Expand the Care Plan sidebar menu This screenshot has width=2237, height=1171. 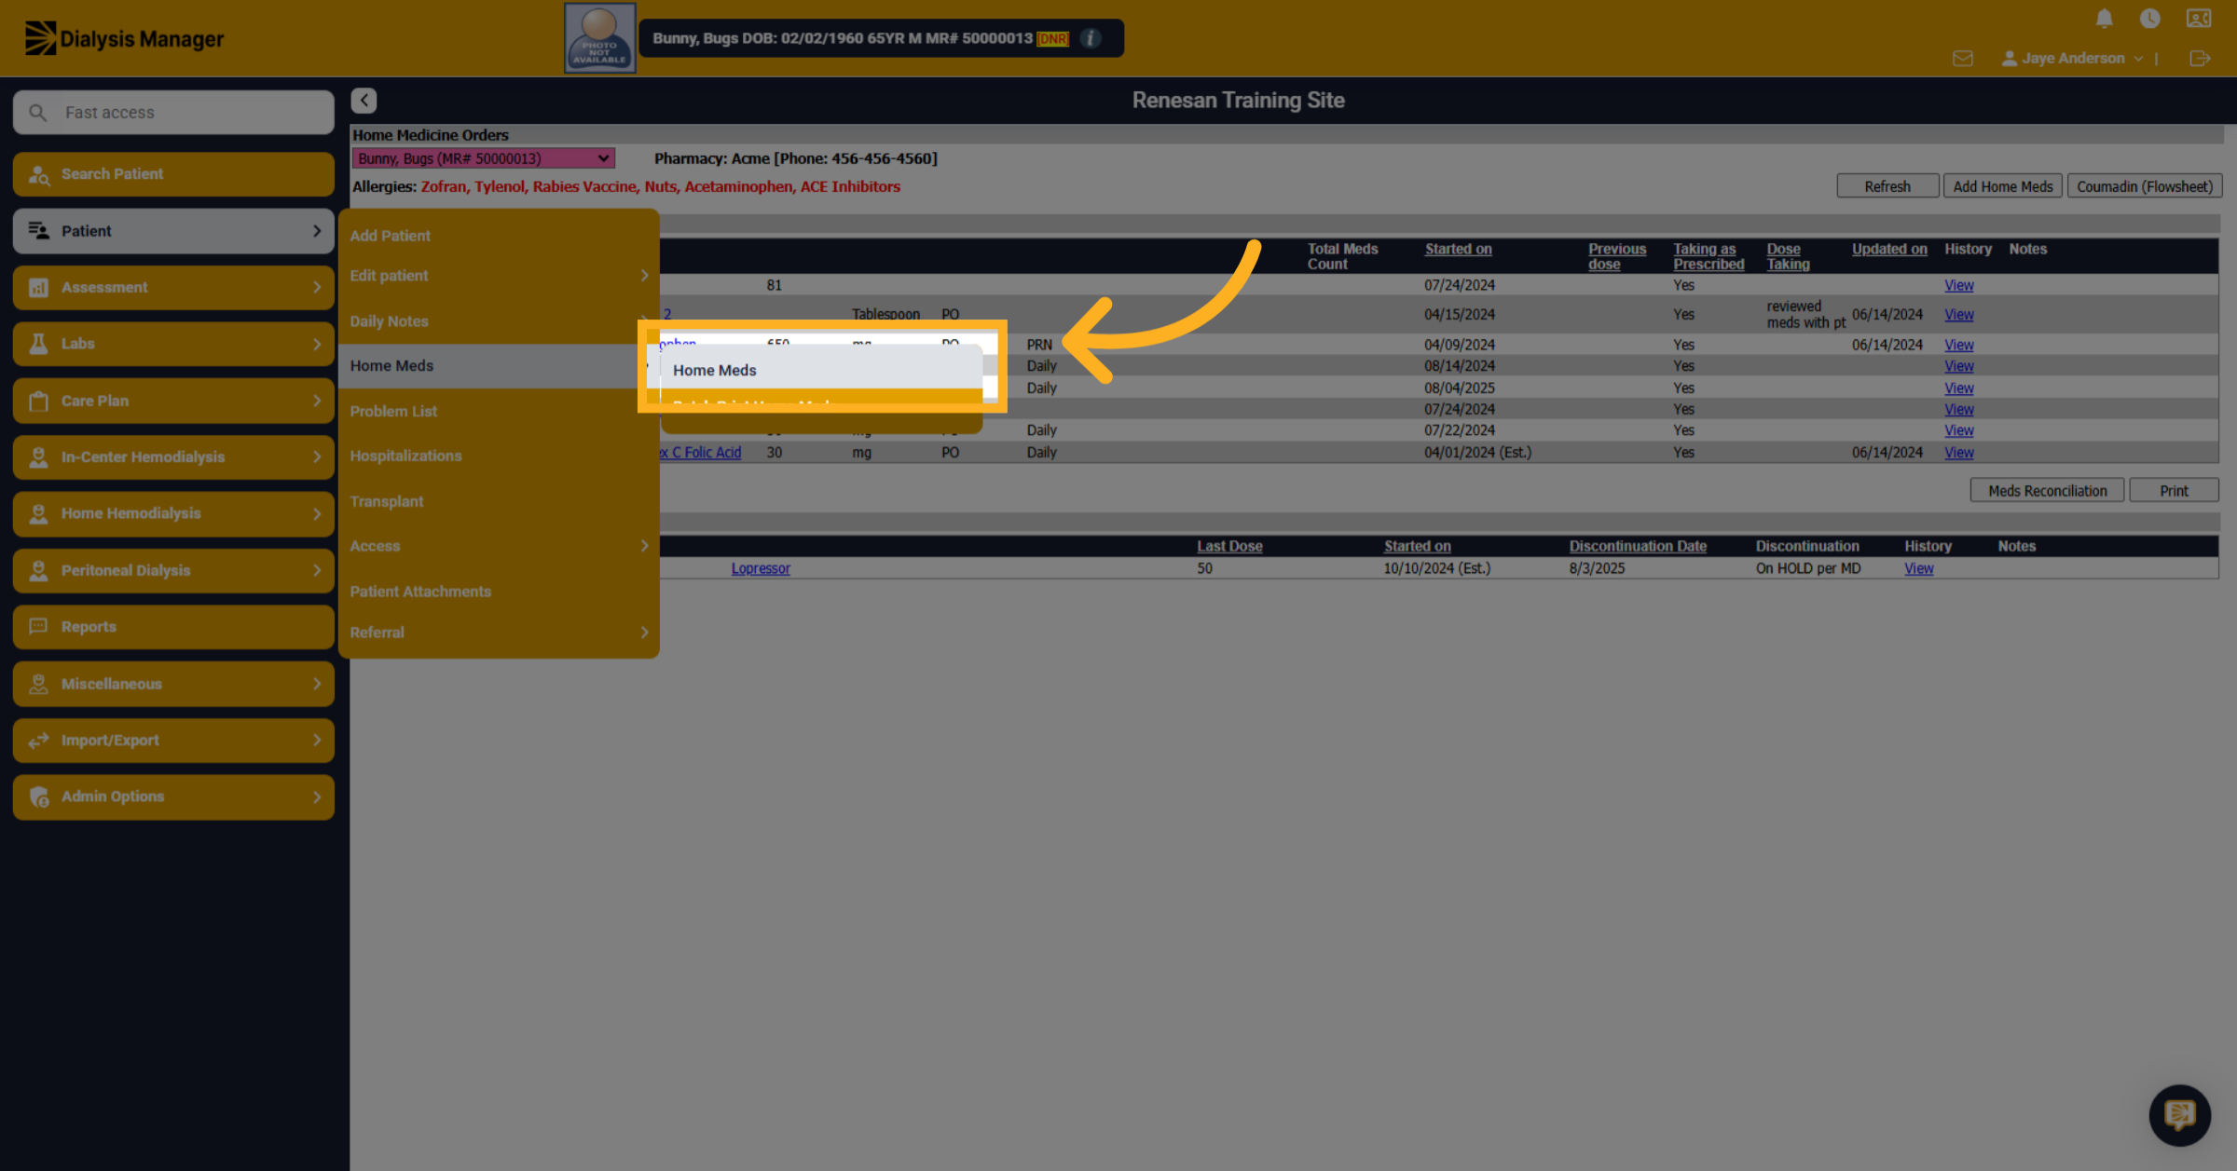point(173,401)
